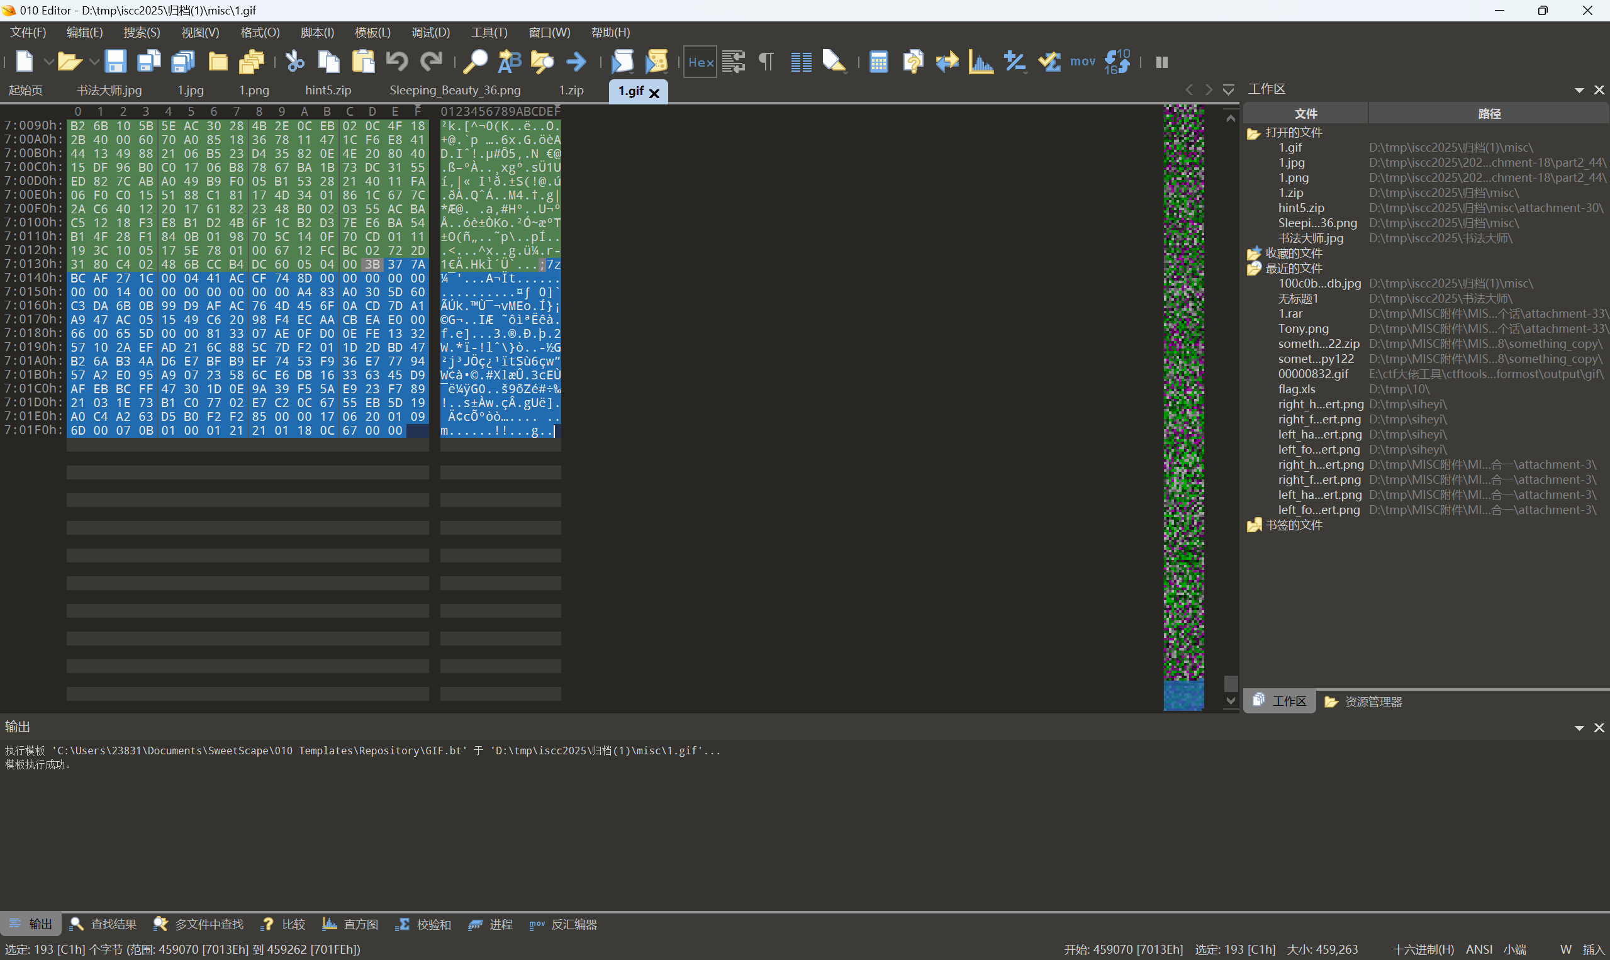Image resolution: width=1610 pixels, height=960 pixels.
Task: Click the 十六进制(H) status bar item
Action: click(x=1423, y=949)
